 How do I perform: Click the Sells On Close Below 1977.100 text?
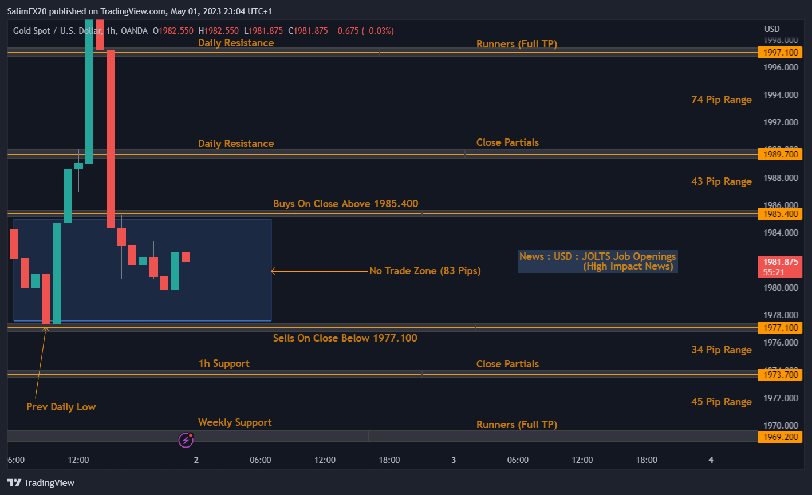pos(345,338)
